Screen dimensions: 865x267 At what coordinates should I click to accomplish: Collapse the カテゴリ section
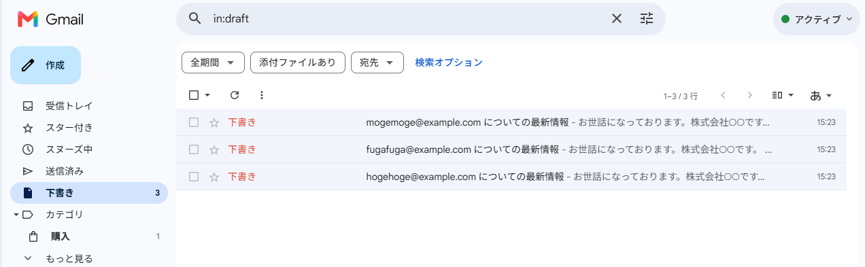[16, 215]
